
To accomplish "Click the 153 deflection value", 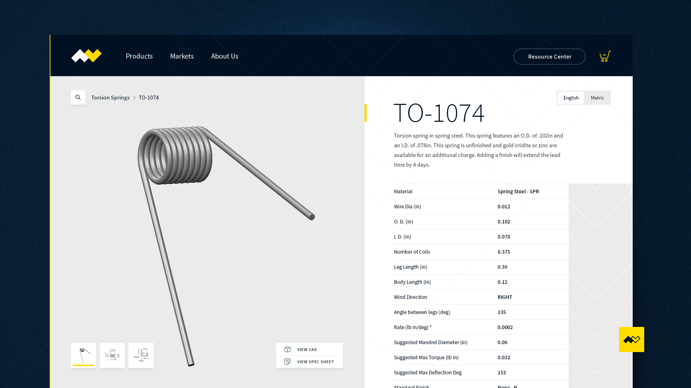I will (502, 373).
